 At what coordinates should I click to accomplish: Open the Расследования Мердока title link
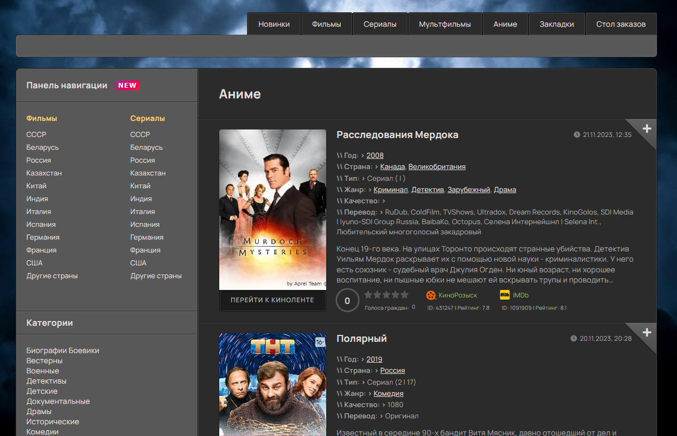[x=397, y=135]
